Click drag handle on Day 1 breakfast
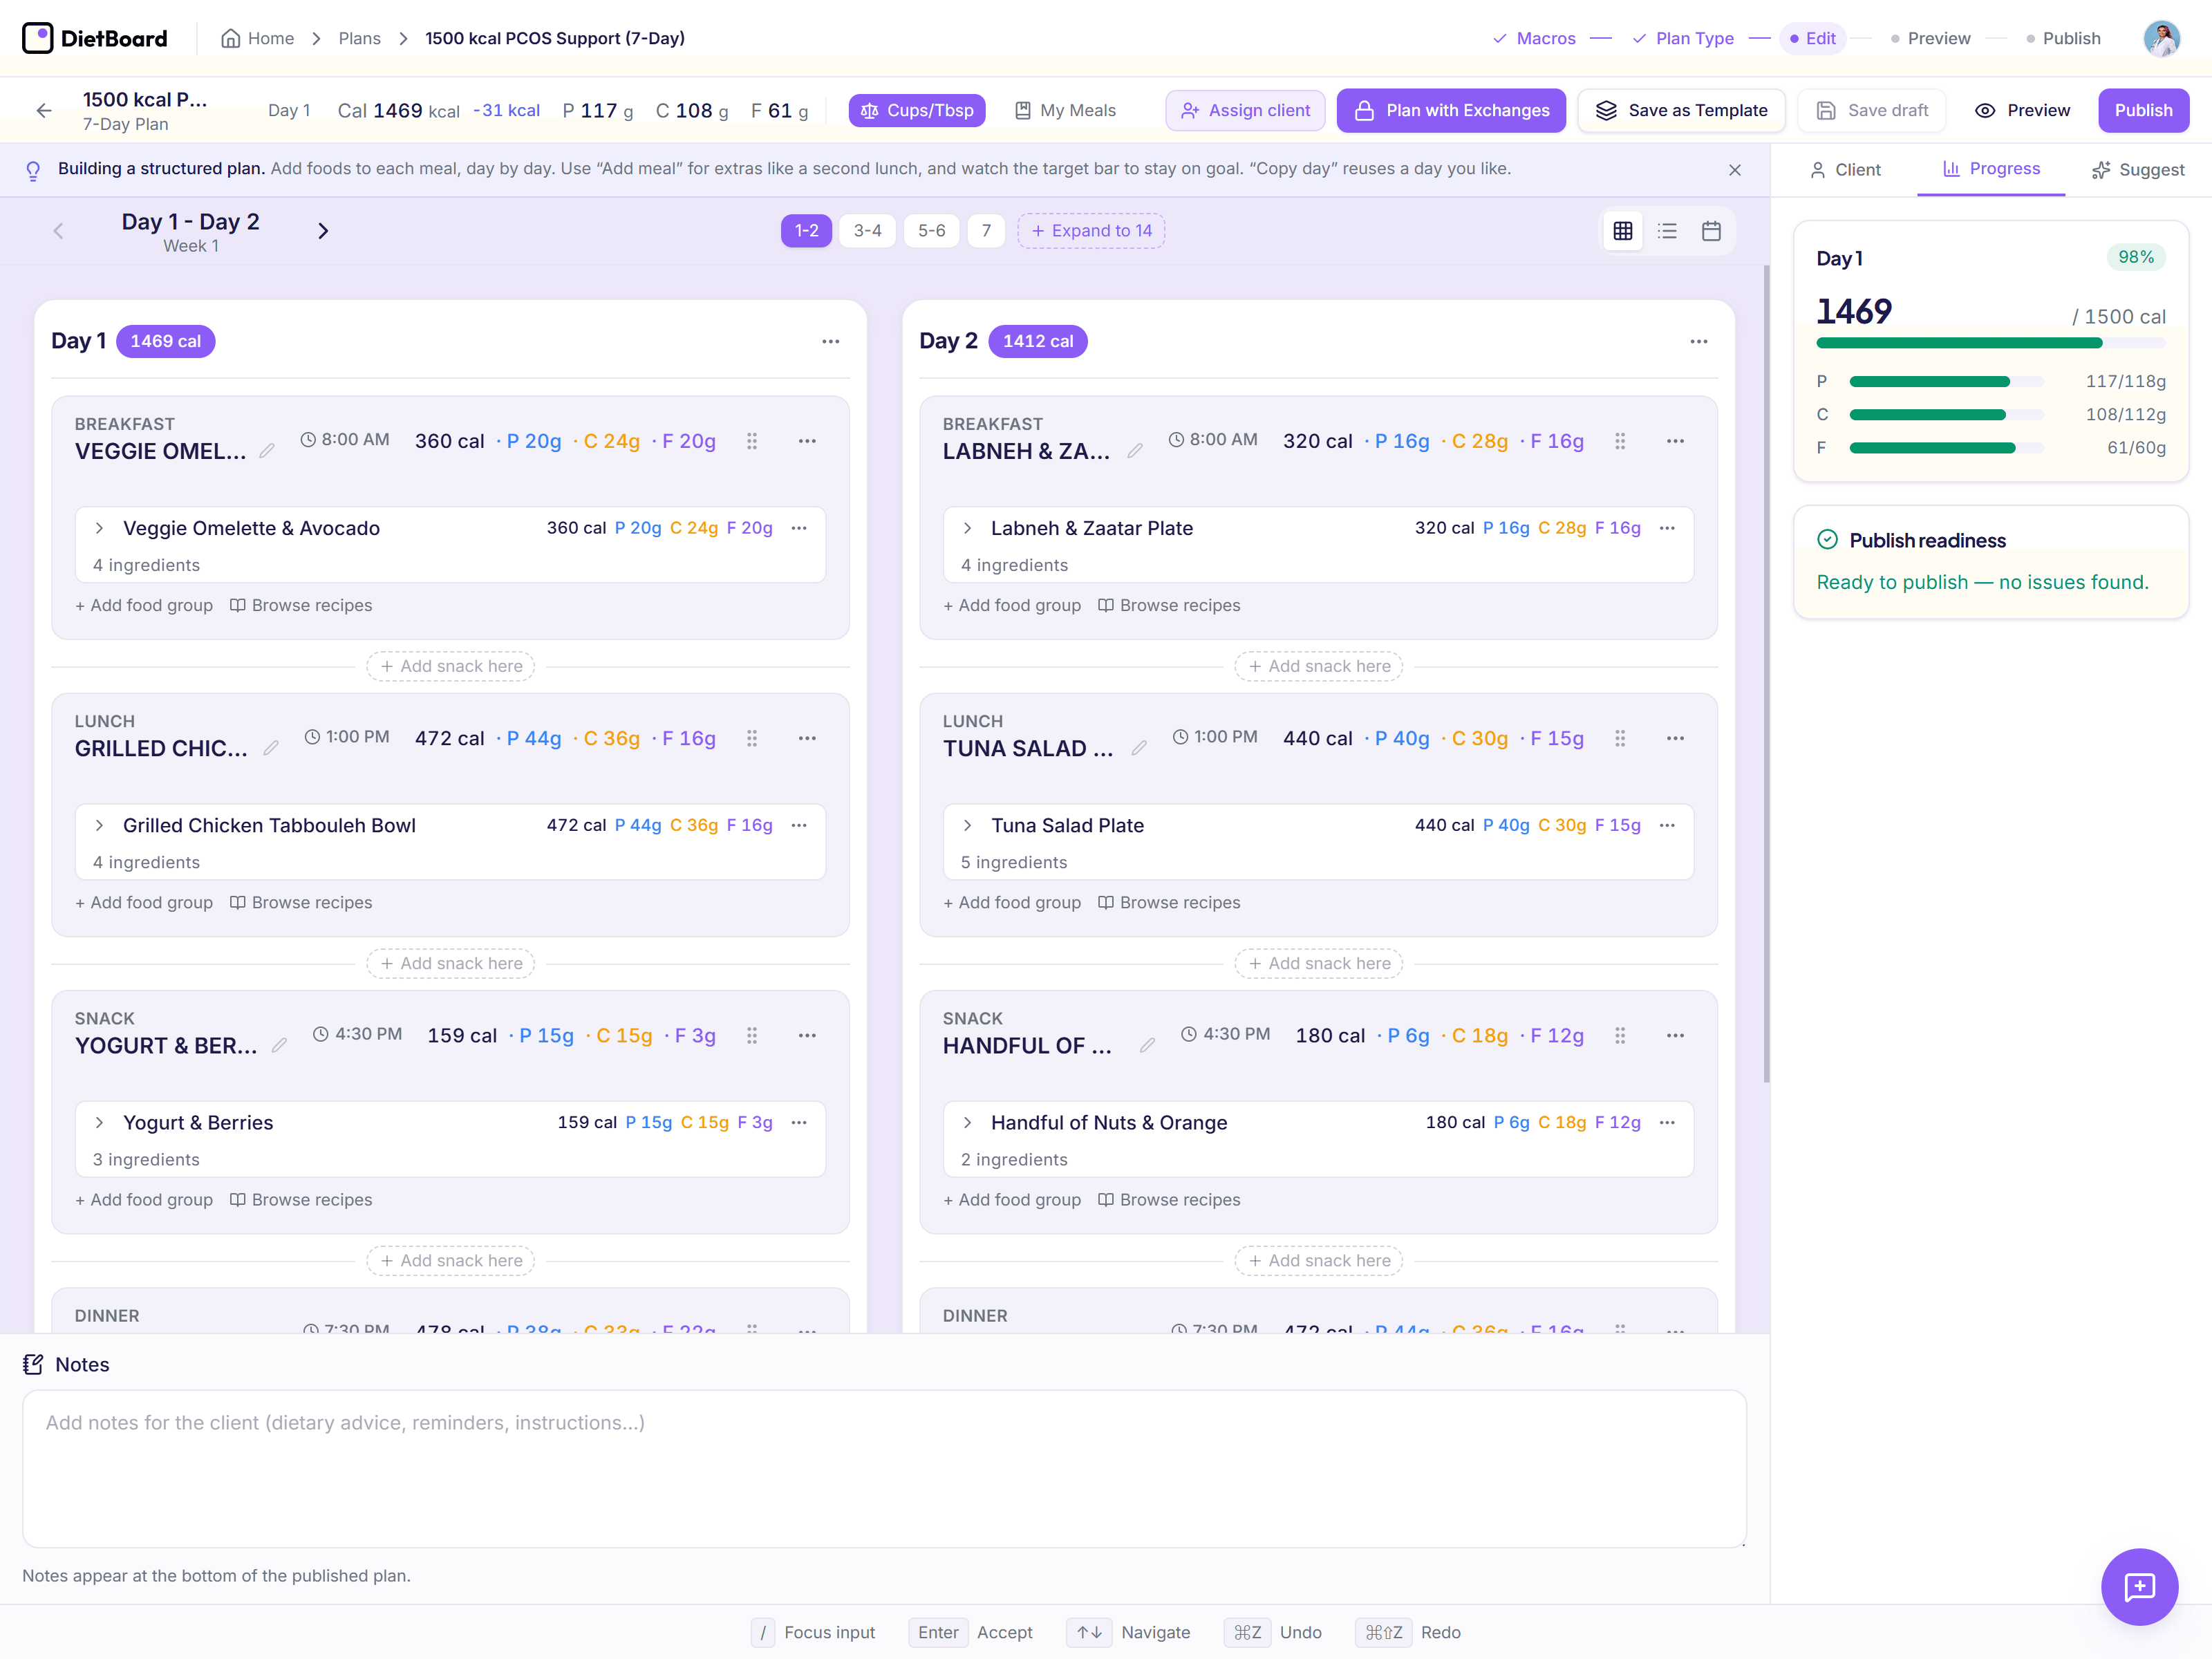This screenshot has height=1659, width=2212. click(752, 441)
